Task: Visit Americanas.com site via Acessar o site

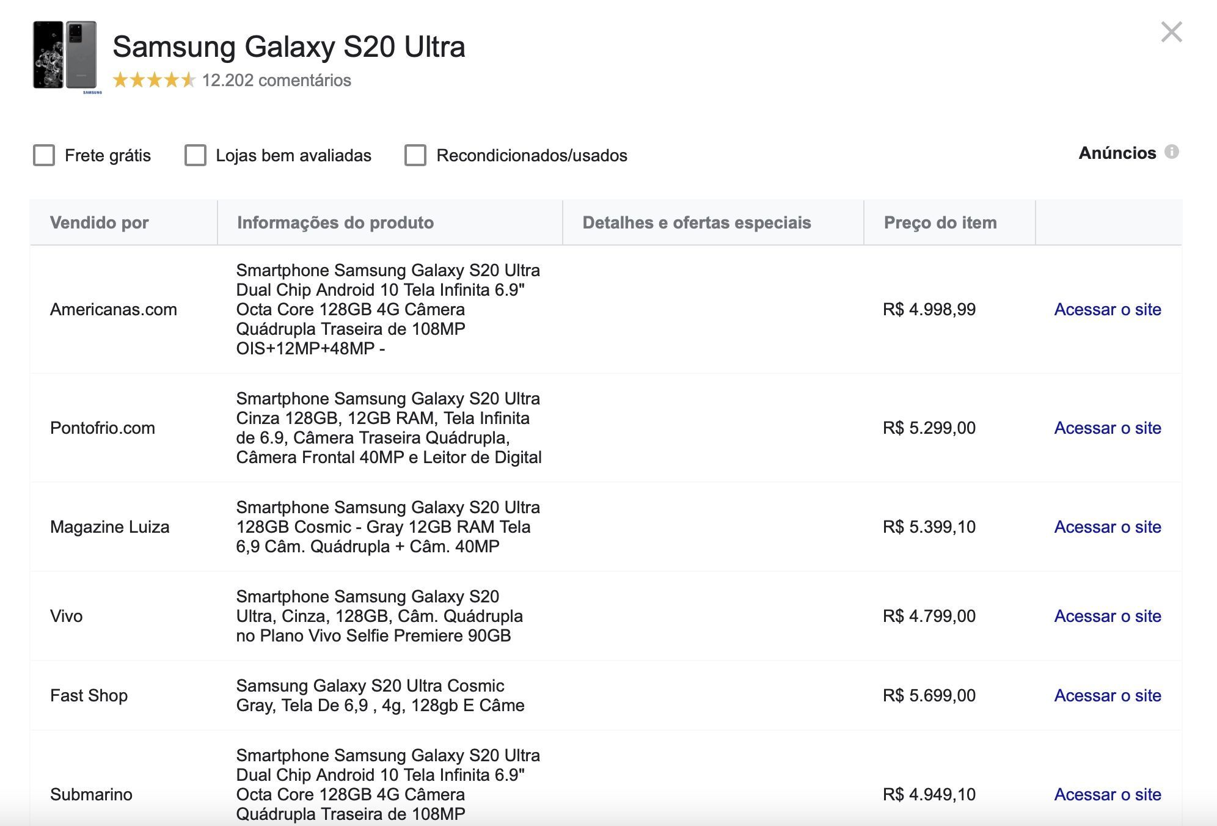Action: coord(1108,309)
